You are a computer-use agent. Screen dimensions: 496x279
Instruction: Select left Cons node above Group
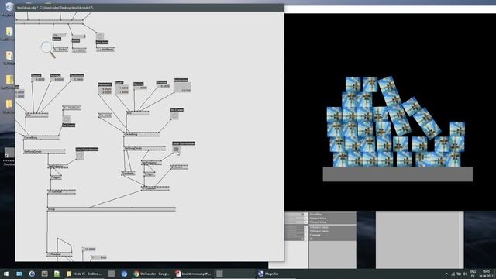[62, 191]
